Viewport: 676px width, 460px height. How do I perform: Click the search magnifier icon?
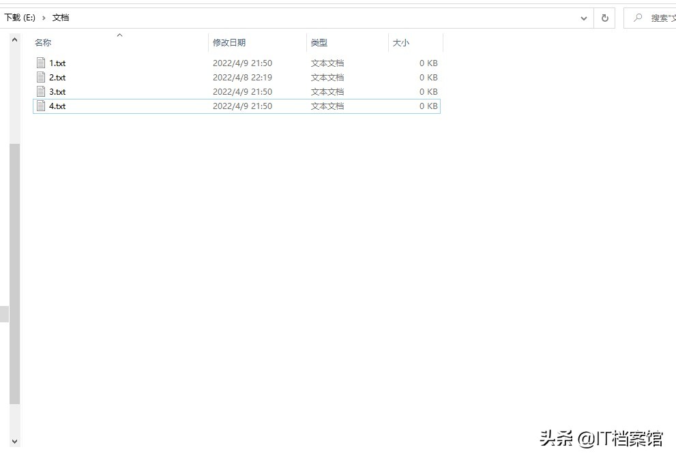(x=636, y=18)
